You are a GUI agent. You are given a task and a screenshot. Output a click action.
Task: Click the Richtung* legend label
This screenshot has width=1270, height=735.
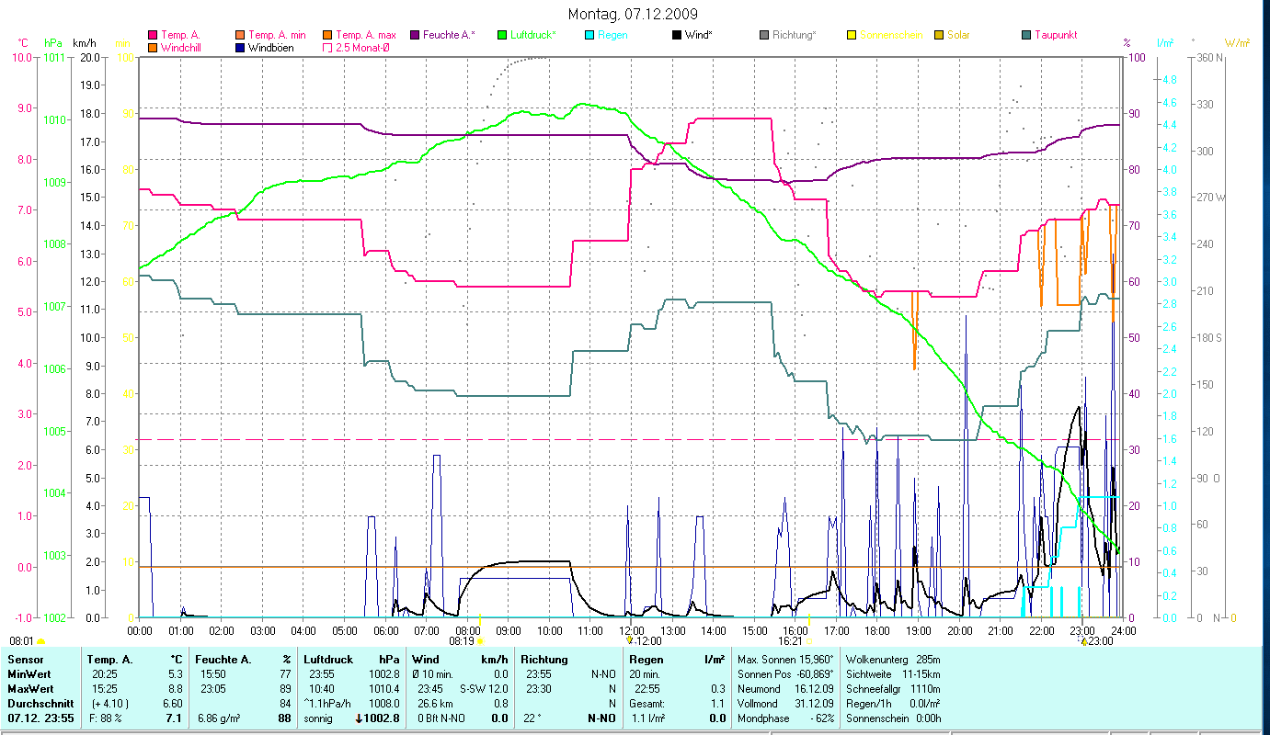coord(794,35)
